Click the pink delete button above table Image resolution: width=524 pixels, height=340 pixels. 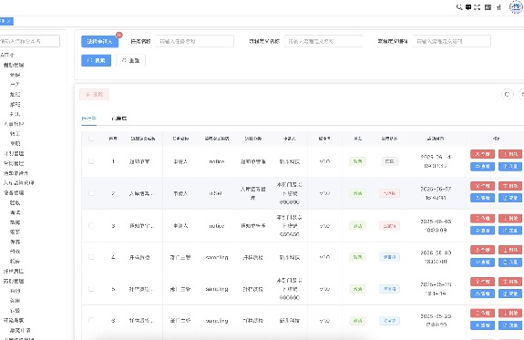95,95
